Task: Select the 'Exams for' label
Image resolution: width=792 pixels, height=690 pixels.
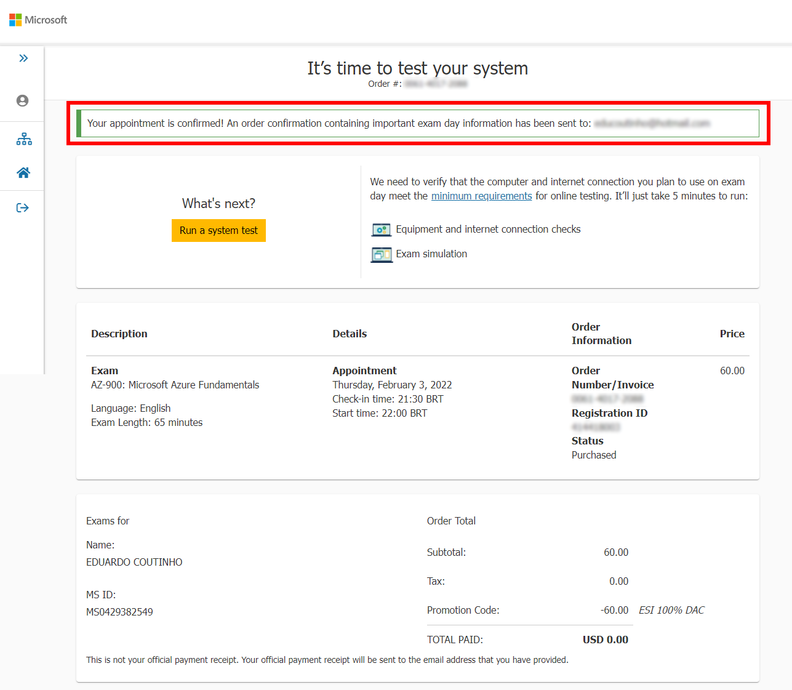Action: pos(108,521)
